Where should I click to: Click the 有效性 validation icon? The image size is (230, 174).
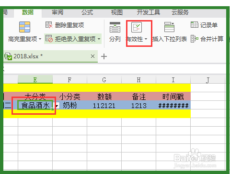(x=137, y=27)
